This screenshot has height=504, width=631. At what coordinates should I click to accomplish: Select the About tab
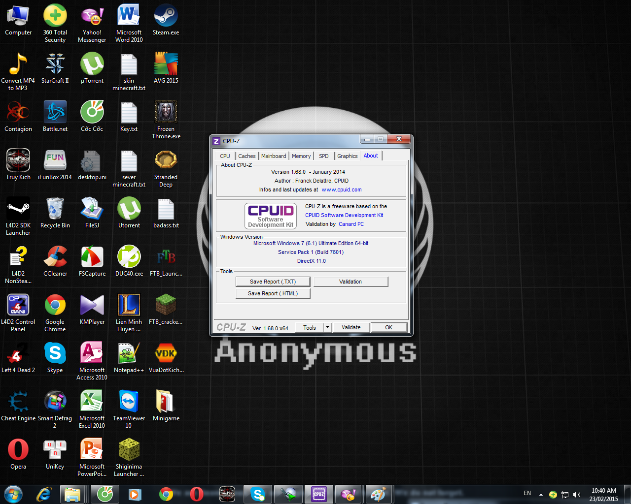(371, 156)
